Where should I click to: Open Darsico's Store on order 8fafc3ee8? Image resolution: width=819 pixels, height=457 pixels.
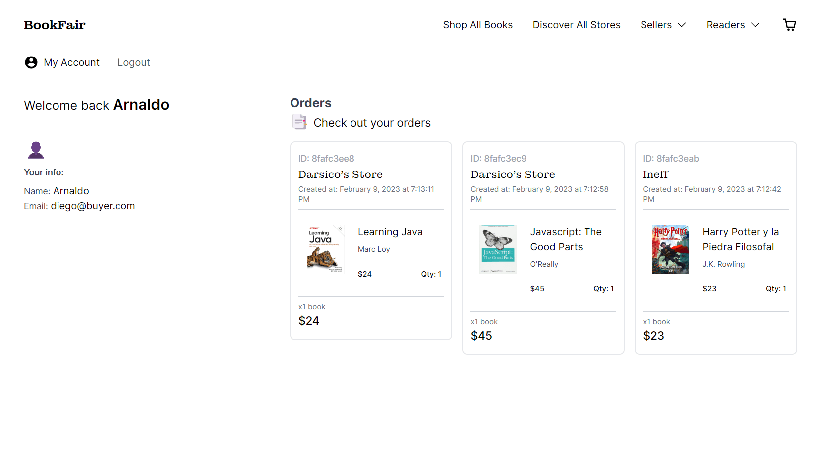click(x=340, y=174)
